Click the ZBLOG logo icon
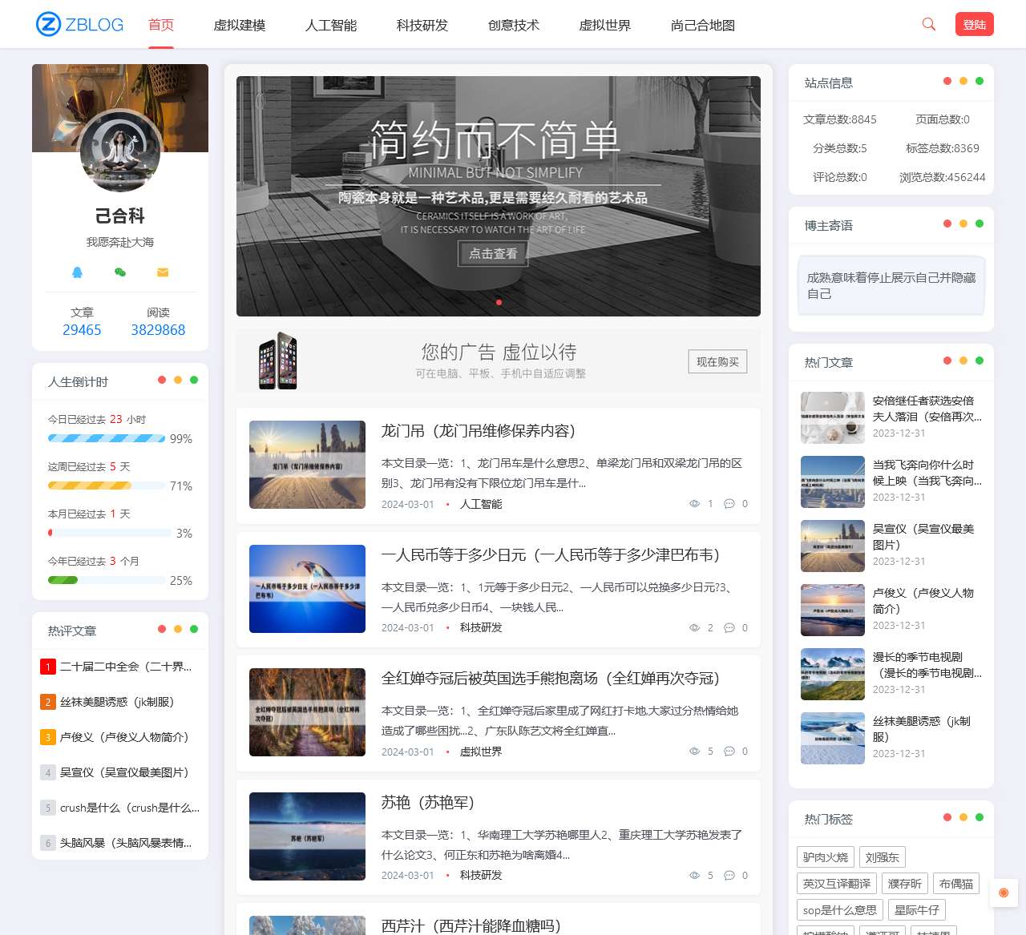The height and width of the screenshot is (935, 1026). pos(48,24)
